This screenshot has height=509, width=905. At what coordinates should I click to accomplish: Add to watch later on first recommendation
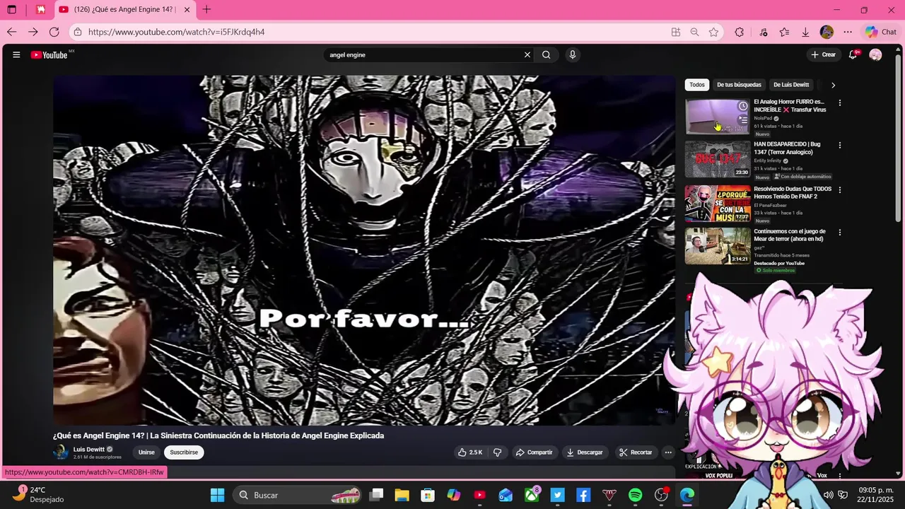tap(743, 106)
